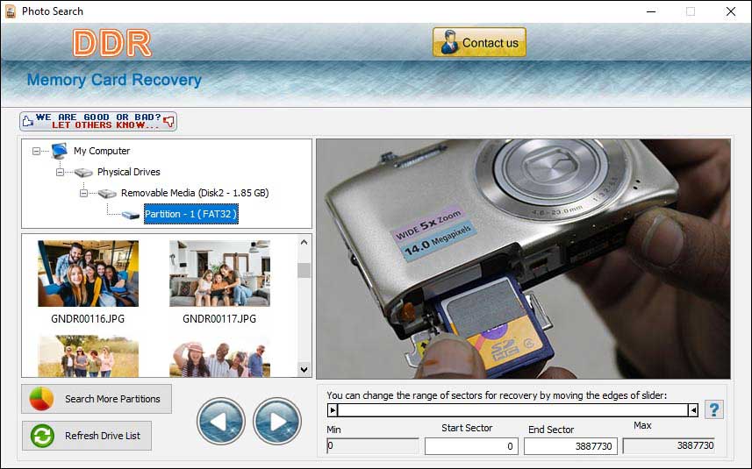Image resolution: width=752 pixels, height=469 pixels.
Task: Click the Partition - 1 drive icon
Action: click(x=131, y=215)
